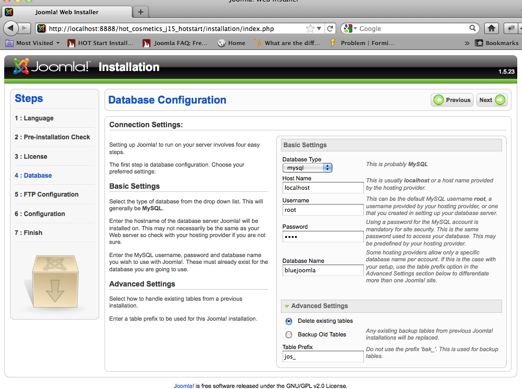Select step 3 : License
The height and width of the screenshot is (389, 522).
click(31, 156)
